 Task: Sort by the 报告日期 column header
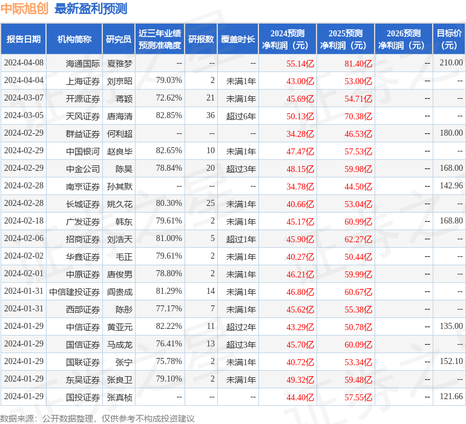point(24,39)
